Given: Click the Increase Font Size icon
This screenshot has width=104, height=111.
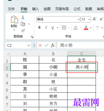Looking at the screenshot, I should pos(95,19).
